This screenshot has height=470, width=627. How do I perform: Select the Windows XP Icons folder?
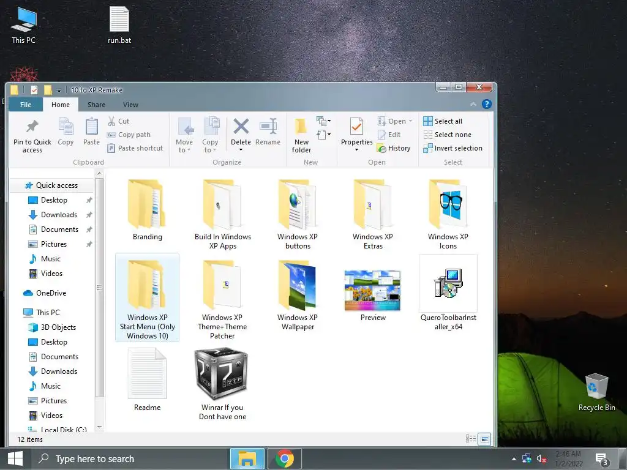[x=448, y=215]
